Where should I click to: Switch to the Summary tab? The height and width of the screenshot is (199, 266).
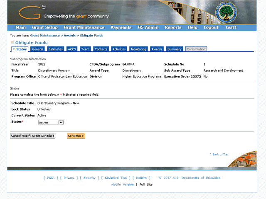pos(175,49)
